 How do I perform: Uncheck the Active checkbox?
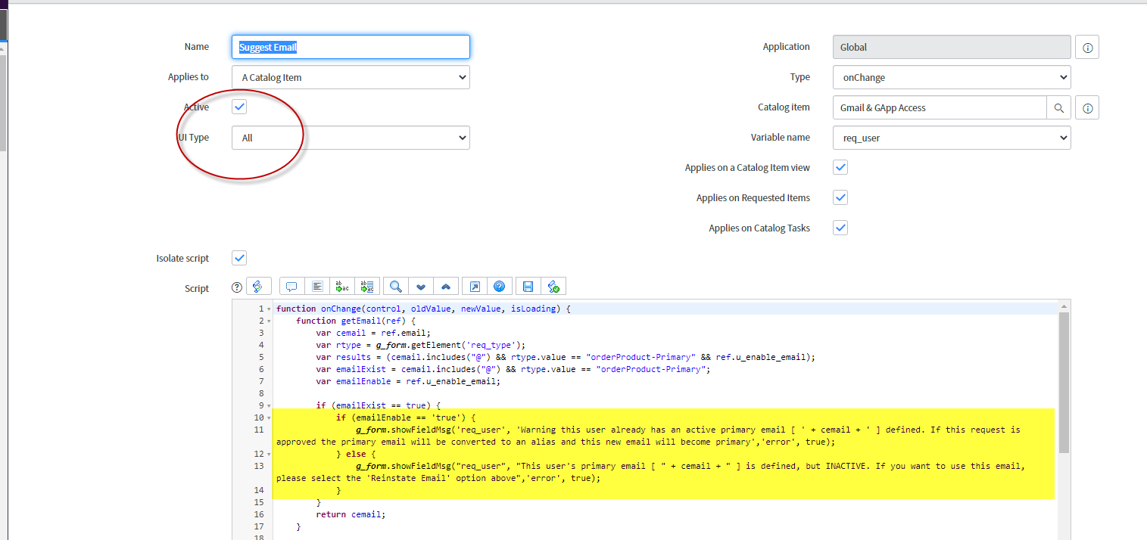(239, 107)
